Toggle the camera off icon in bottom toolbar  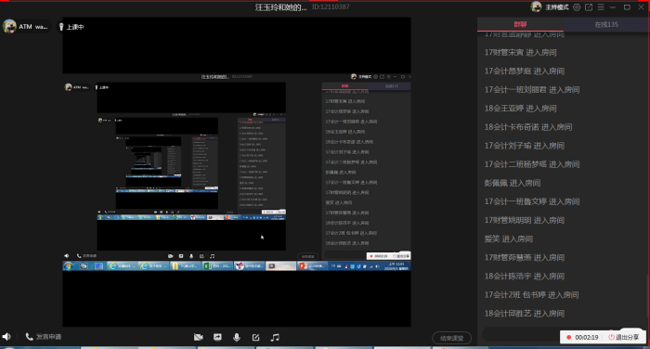coord(199,337)
